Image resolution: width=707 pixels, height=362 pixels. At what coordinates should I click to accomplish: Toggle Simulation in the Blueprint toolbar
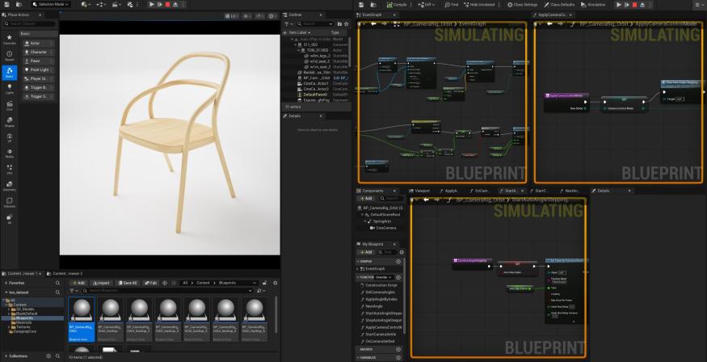(593, 5)
